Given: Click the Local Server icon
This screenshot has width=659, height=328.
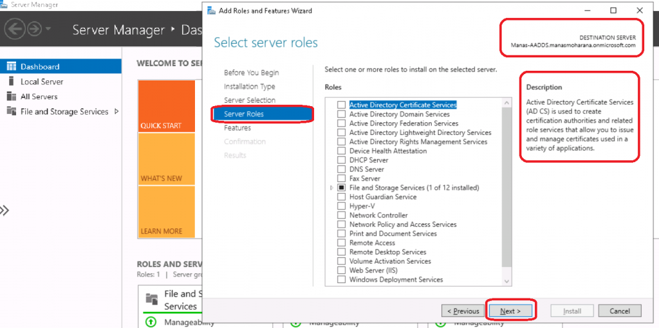Looking at the screenshot, I should (x=11, y=82).
